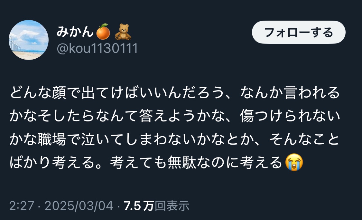Click the teddy bear emoji in name
The width and height of the screenshot is (362, 220).
click(x=123, y=32)
